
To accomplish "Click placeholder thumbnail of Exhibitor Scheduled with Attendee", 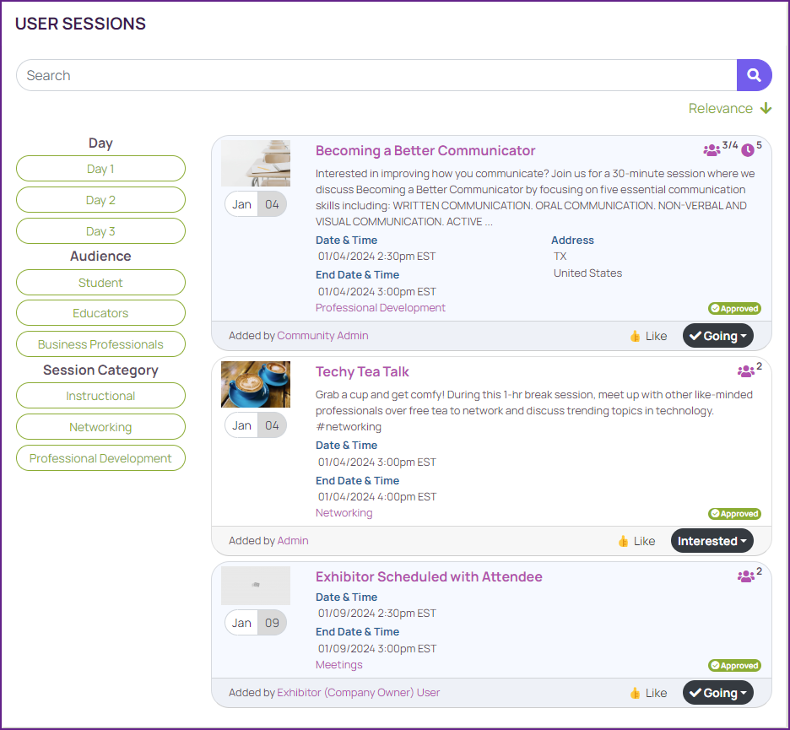I will point(256,586).
